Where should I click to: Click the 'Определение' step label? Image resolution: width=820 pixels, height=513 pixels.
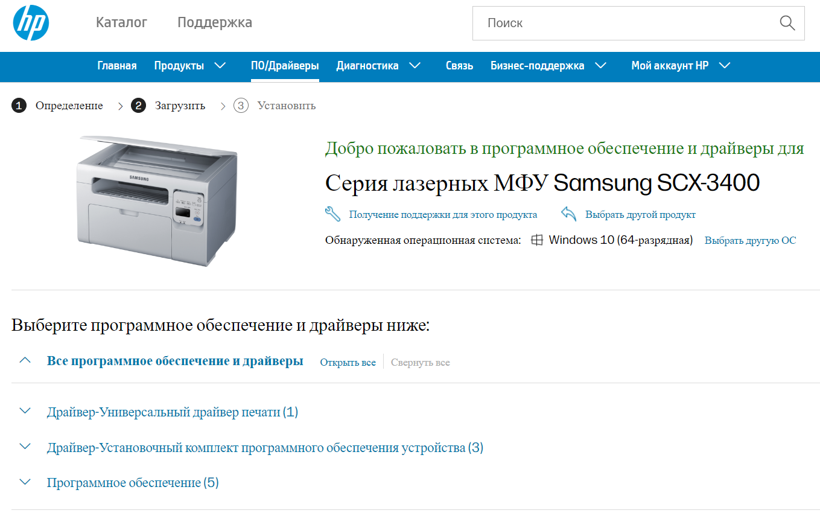tap(69, 106)
